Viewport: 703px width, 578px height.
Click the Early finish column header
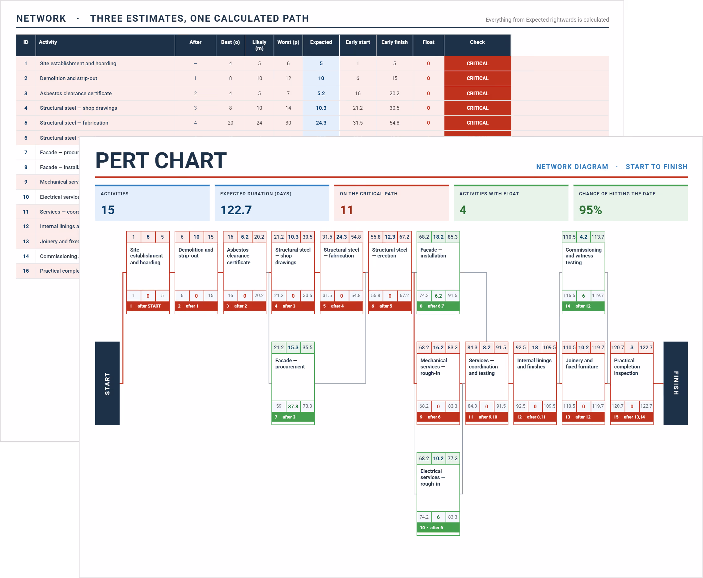394,45
